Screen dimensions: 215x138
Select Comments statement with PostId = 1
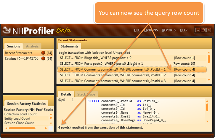132,69
